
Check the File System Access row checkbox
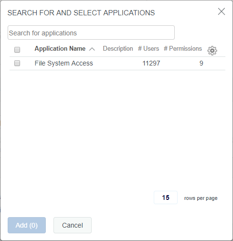[17, 63]
